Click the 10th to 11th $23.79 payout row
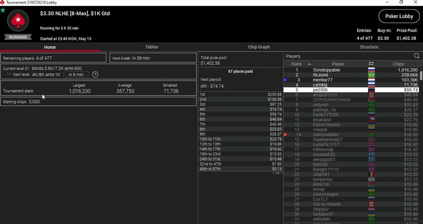This screenshot has width=423, height=224. coord(241,139)
